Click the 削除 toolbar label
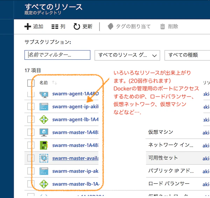This screenshot has width=210, height=198. [x=173, y=27]
